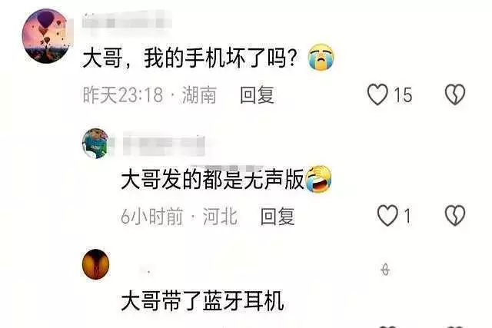Image resolution: width=492 pixels, height=328 pixels.
Task: Open the hot-air balloon avatar profile
Action: 46,36
